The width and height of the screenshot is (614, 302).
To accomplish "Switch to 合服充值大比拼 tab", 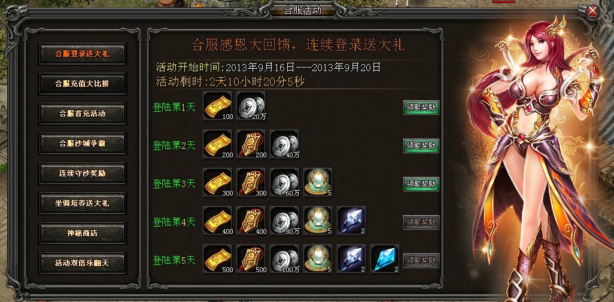I will tap(82, 83).
